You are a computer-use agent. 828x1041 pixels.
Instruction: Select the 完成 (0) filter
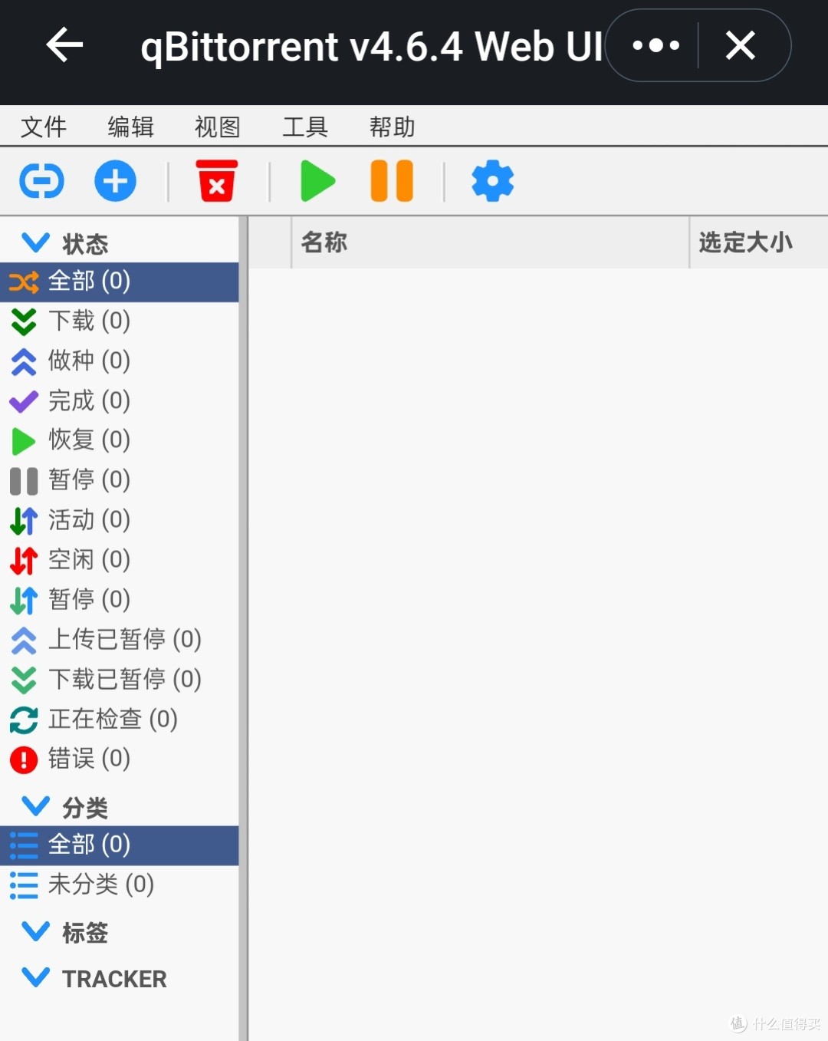click(x=120, y=401)
